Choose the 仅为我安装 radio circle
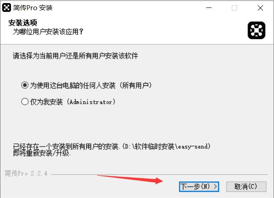 coord(25,102)
